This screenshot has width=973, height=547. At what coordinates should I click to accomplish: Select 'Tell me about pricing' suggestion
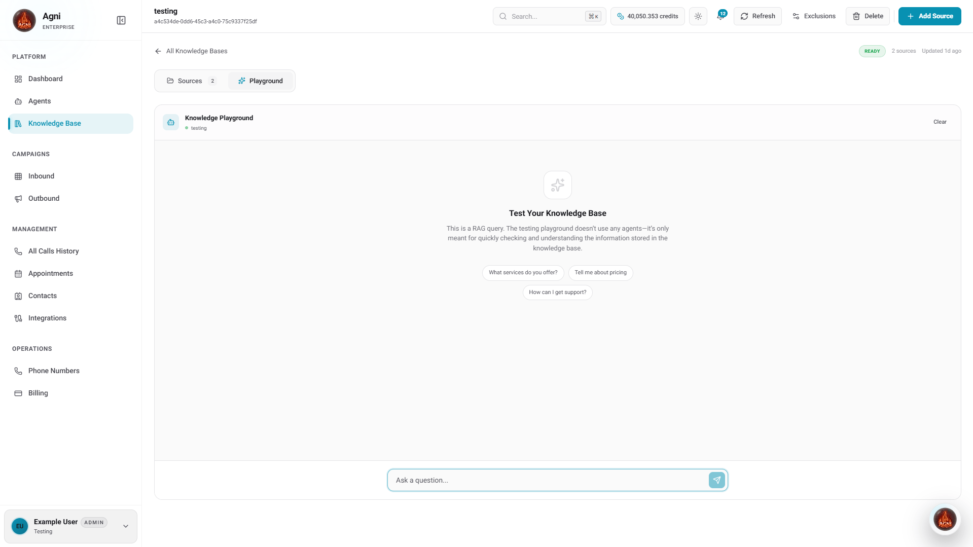pos(600,273)
